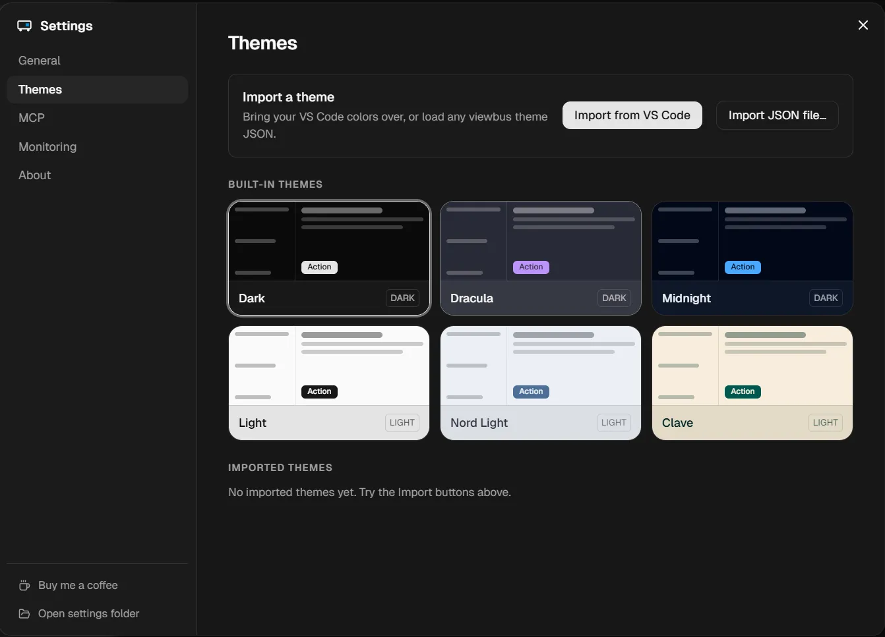Click the coffee cup icon
885x637 pixels.
tap(24, 585)
